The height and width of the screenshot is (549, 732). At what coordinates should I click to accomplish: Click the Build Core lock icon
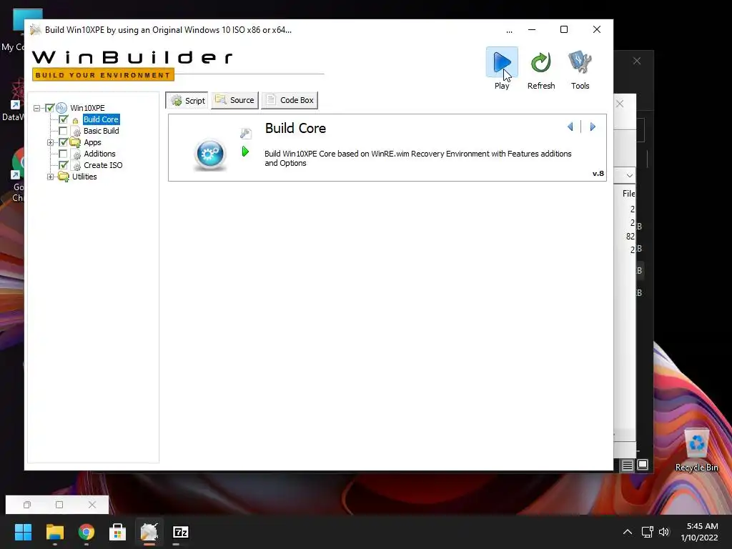tap(75, 120)
